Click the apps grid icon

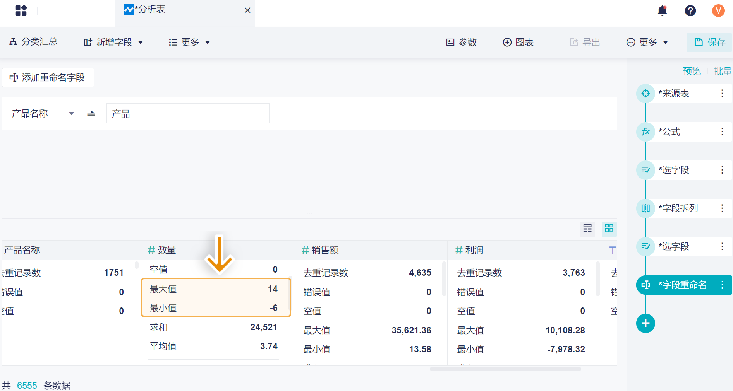pos(21,10)
